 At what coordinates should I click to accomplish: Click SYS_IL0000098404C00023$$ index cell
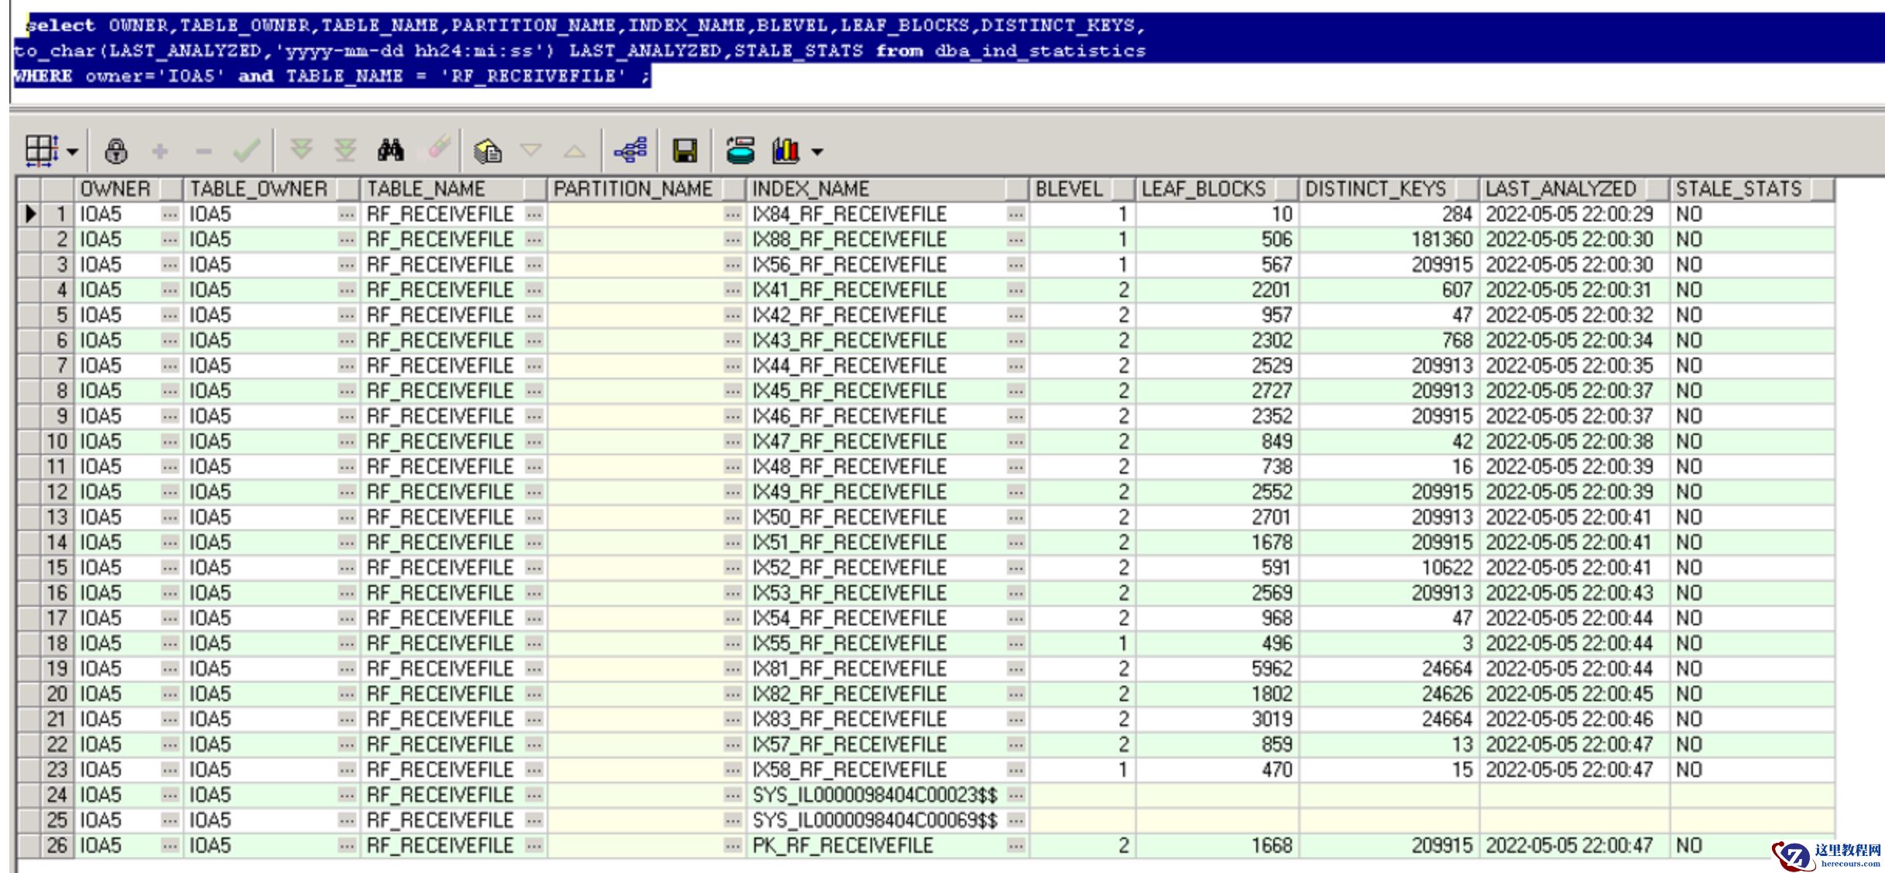[x=874, y=796]
